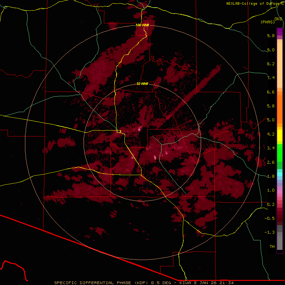Click the '6.6' scale value
285x285 pixels.
click(x=271, y=92)
